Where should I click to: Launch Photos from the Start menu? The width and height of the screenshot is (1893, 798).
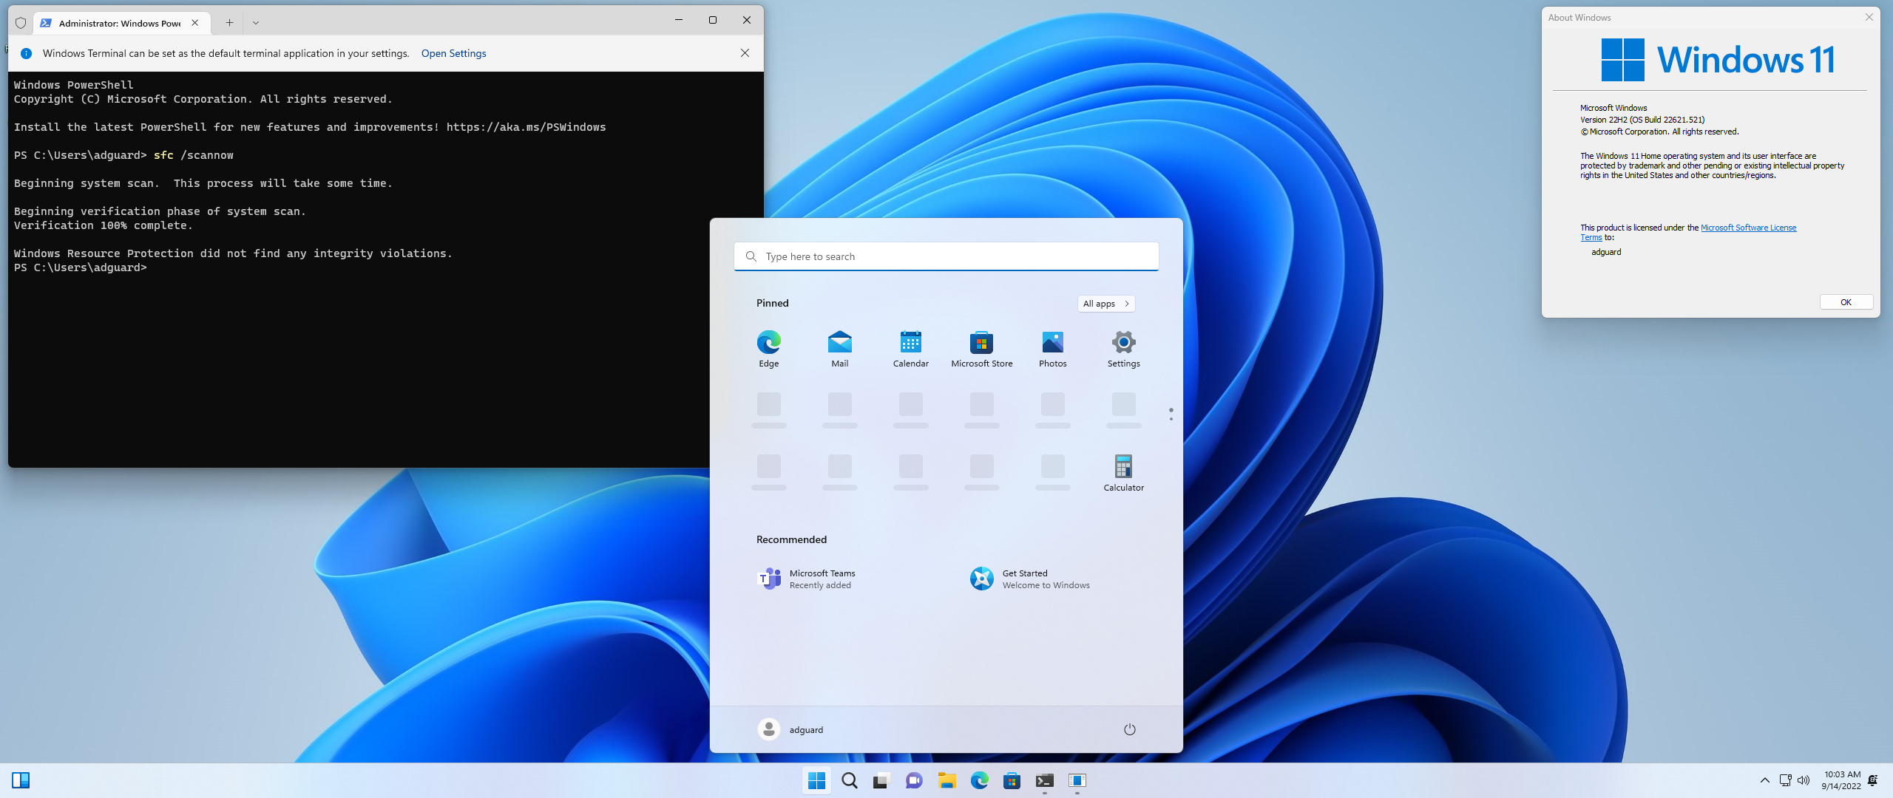click(x=1052, y=348)
